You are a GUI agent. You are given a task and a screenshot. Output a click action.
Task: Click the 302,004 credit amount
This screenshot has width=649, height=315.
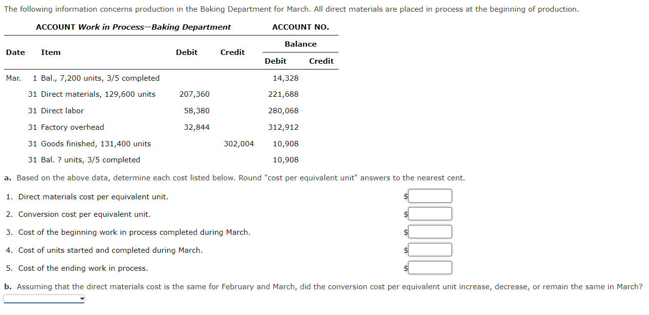[239, 143]
